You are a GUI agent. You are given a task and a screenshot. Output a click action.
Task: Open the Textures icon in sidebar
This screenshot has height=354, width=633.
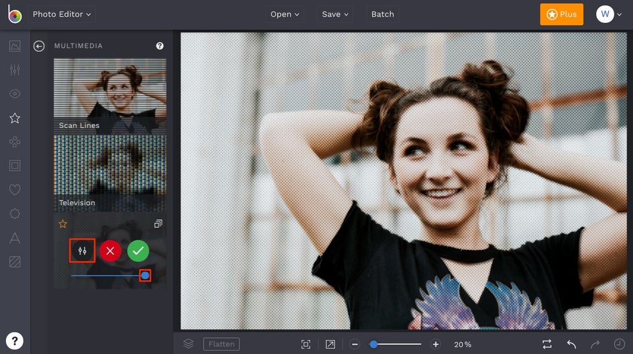coord(15,261)
